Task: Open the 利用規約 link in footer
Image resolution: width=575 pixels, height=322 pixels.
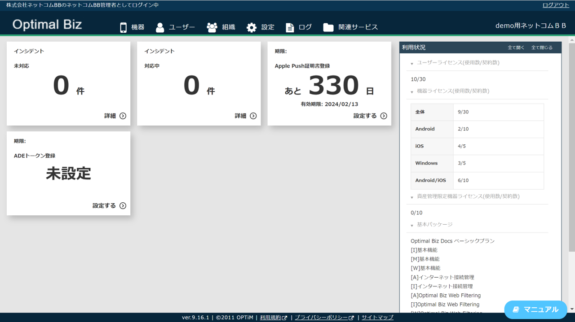Action: click(x=270, y=318)
